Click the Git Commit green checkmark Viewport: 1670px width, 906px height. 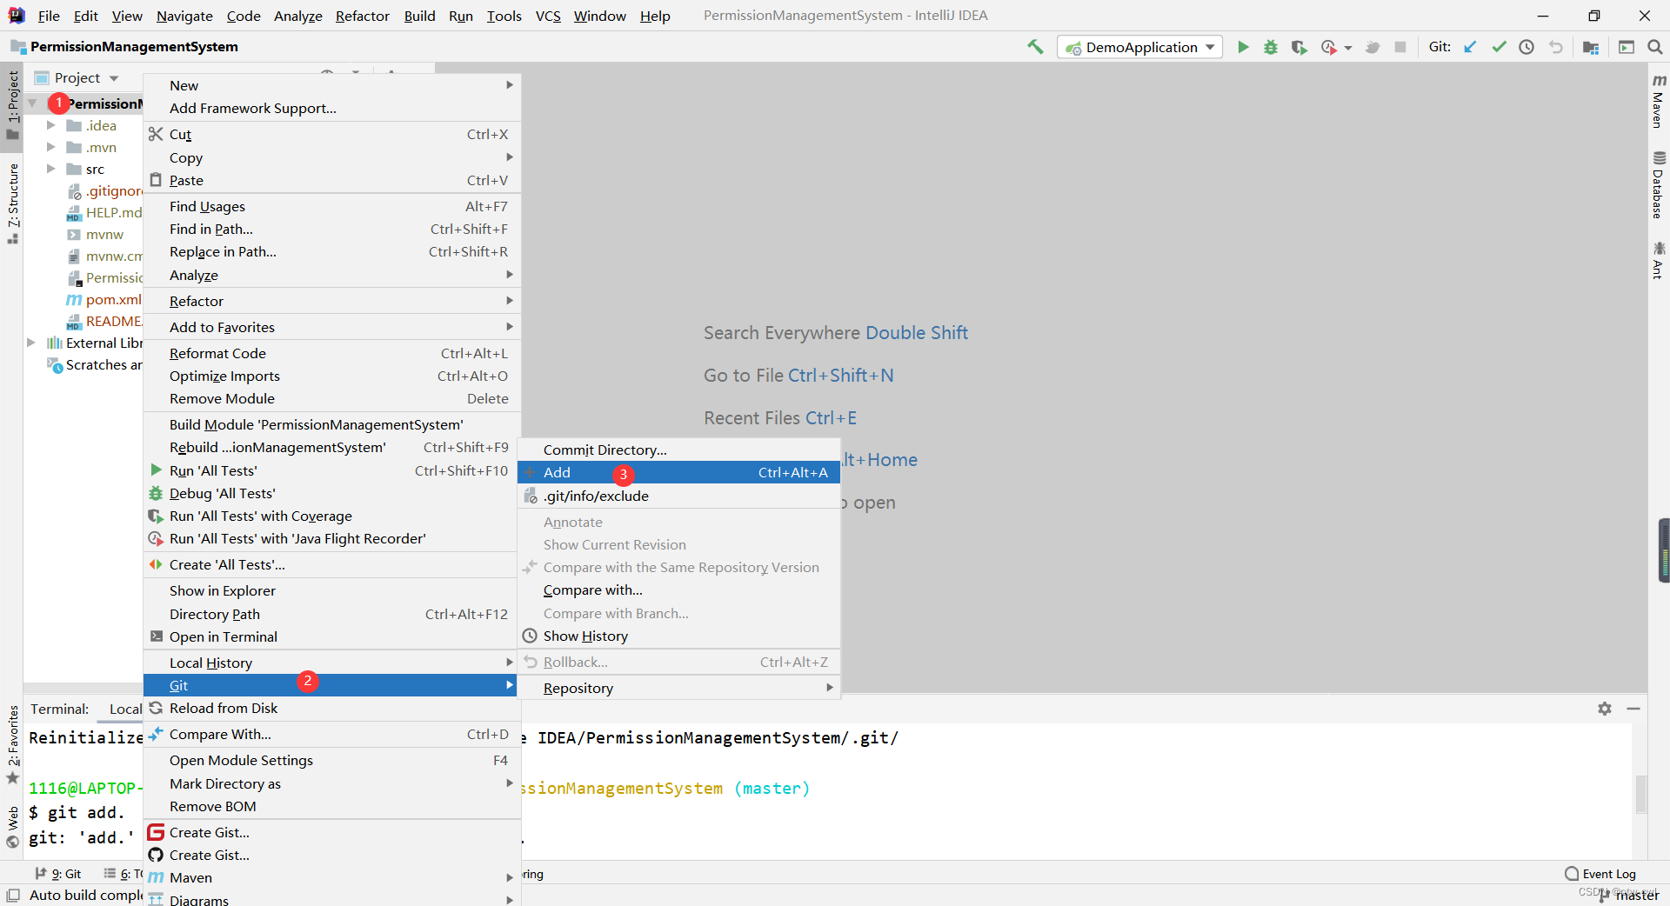coord(1499,47)
